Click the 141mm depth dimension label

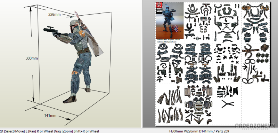[x=50, y=116]
